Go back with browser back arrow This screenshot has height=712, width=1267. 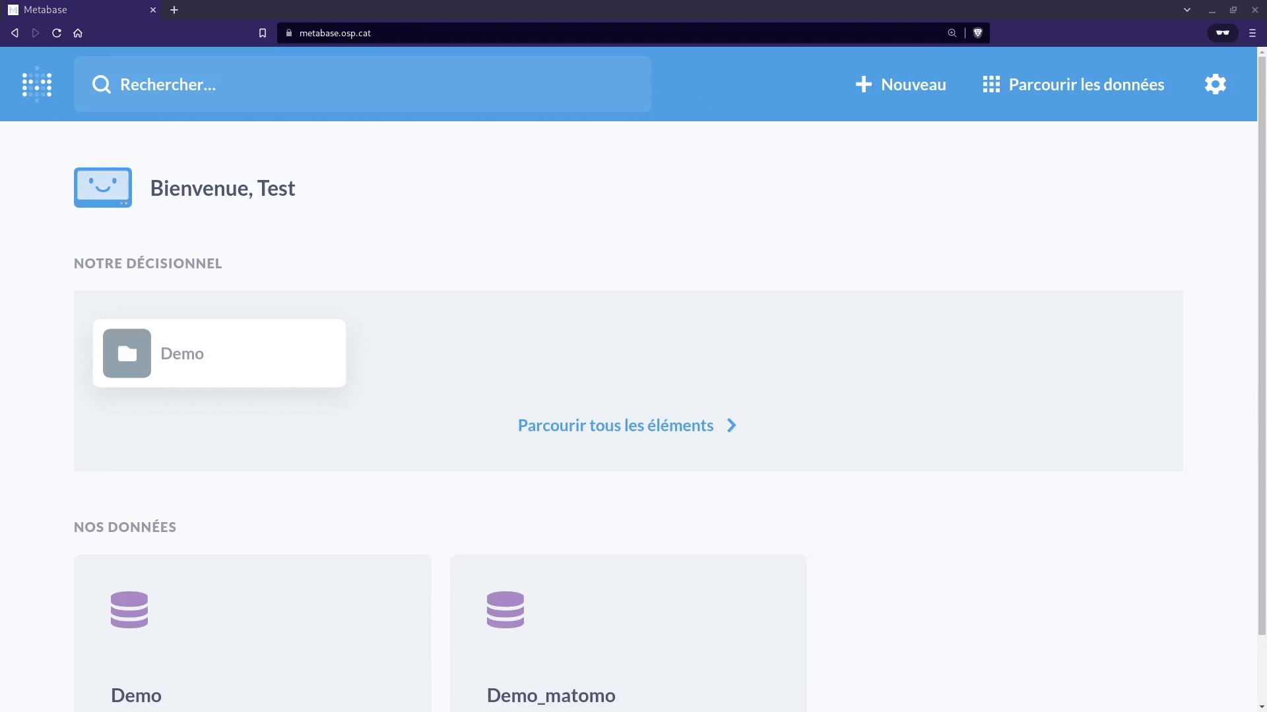point(15,33)
